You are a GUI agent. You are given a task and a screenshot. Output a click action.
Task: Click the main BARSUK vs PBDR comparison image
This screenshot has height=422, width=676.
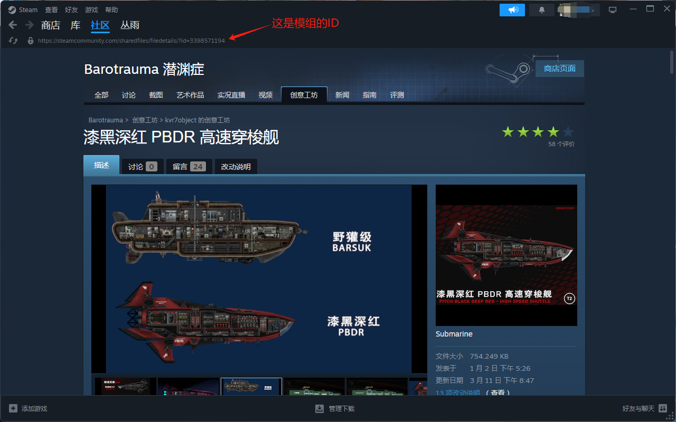click(x=259, y=279)
